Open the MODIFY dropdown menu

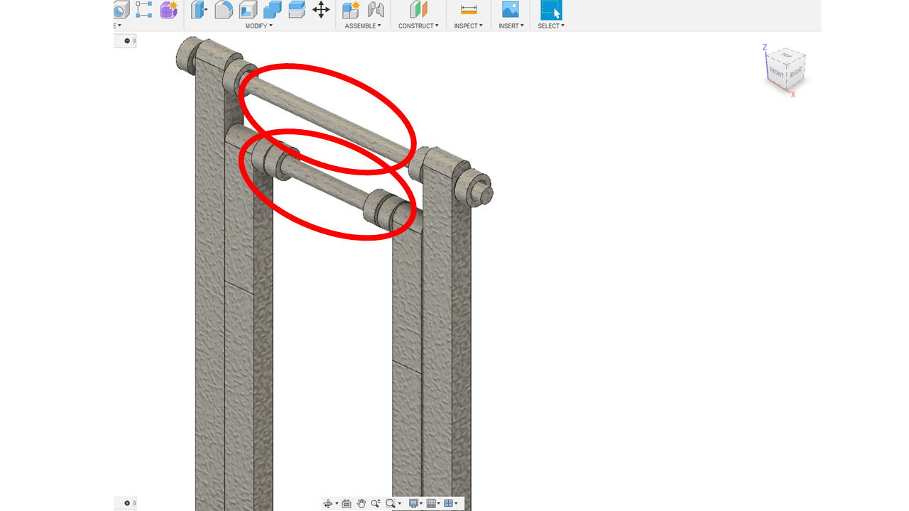click(258, 26)
